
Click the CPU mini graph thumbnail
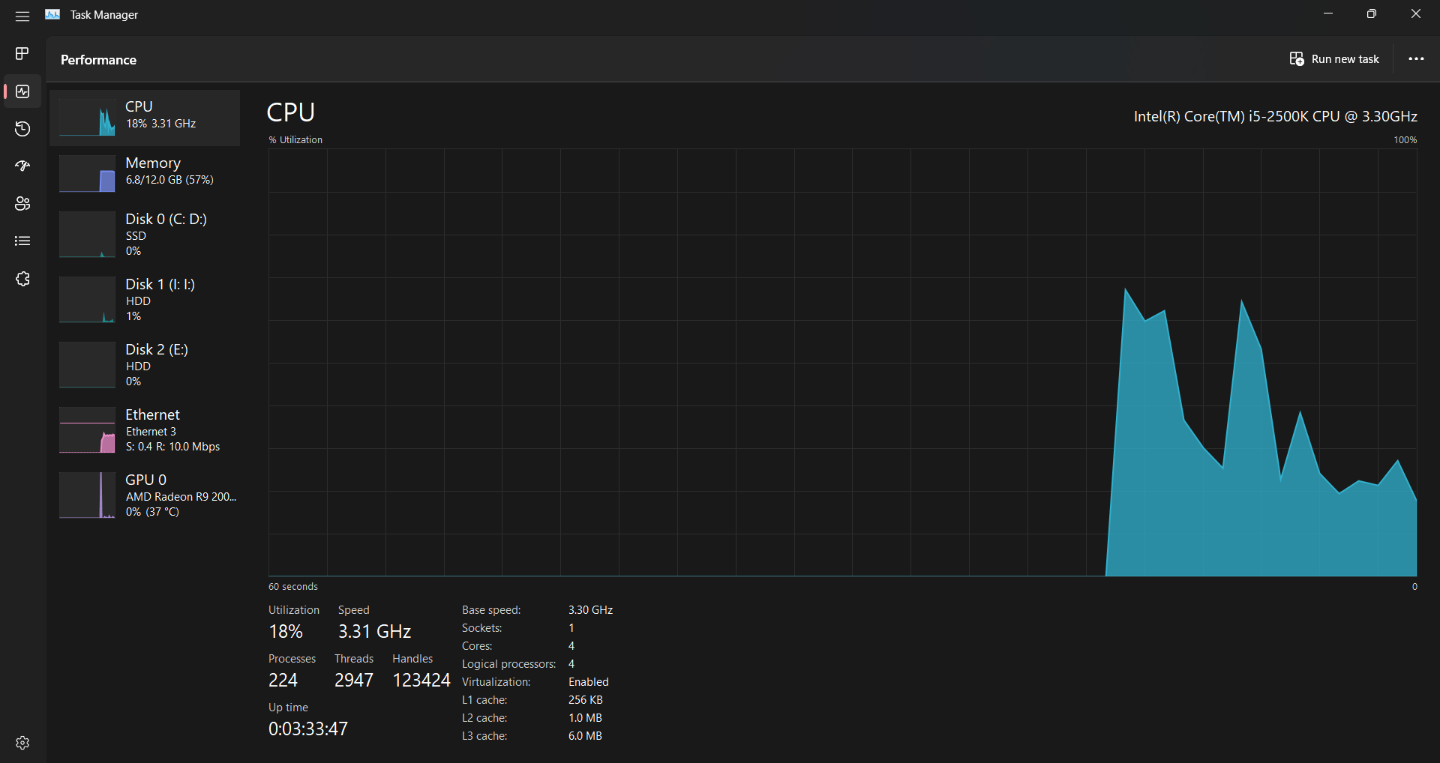[87, 118]
